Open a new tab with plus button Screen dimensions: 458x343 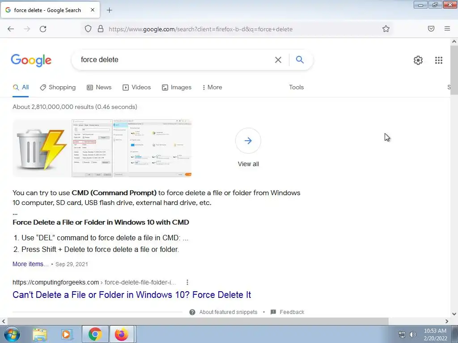109,10
